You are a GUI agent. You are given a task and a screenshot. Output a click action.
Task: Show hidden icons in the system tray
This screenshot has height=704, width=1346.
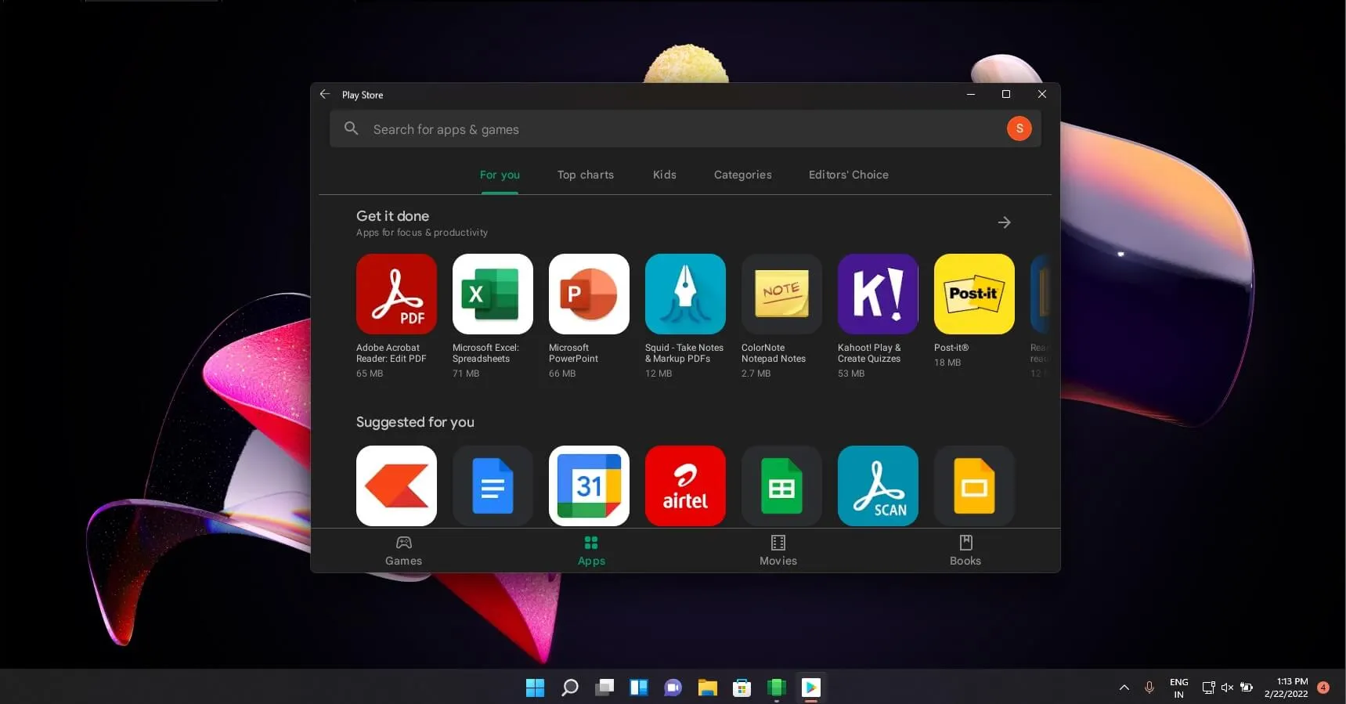coord(1124,688)
